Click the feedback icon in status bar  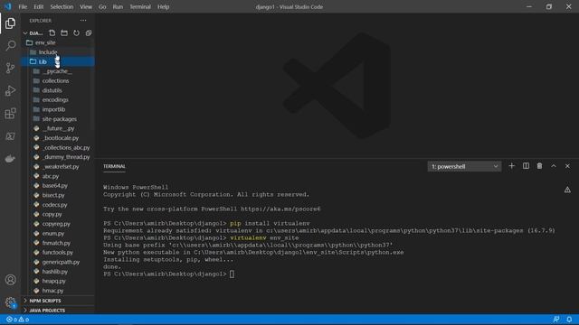pyautogui.click(x=556, y=320)
